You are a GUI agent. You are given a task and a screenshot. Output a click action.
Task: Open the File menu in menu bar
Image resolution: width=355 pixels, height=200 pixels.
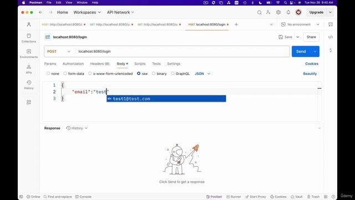coord(49,2)
